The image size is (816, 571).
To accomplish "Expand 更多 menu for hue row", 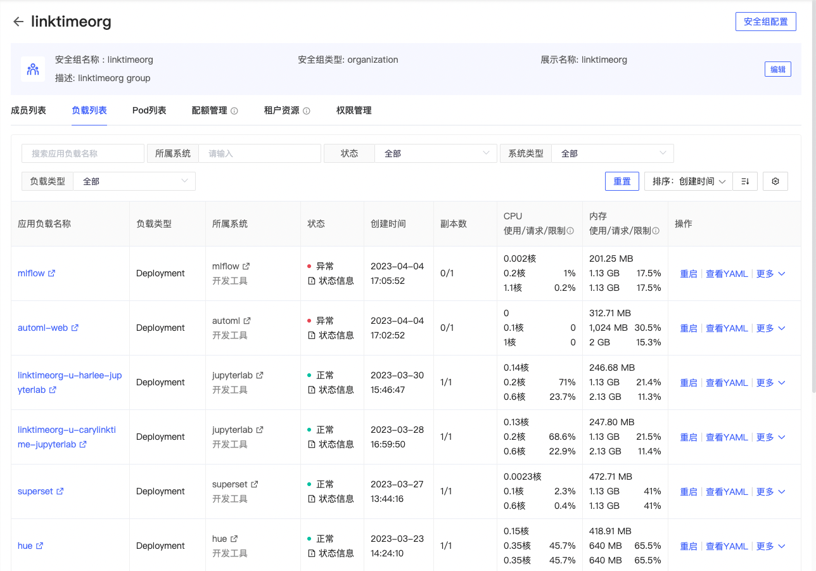I will [x=771, y=546].
